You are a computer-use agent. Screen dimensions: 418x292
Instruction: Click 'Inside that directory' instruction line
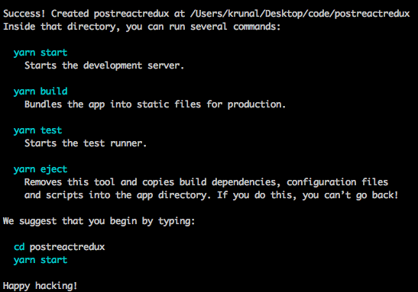click(141, 27)
